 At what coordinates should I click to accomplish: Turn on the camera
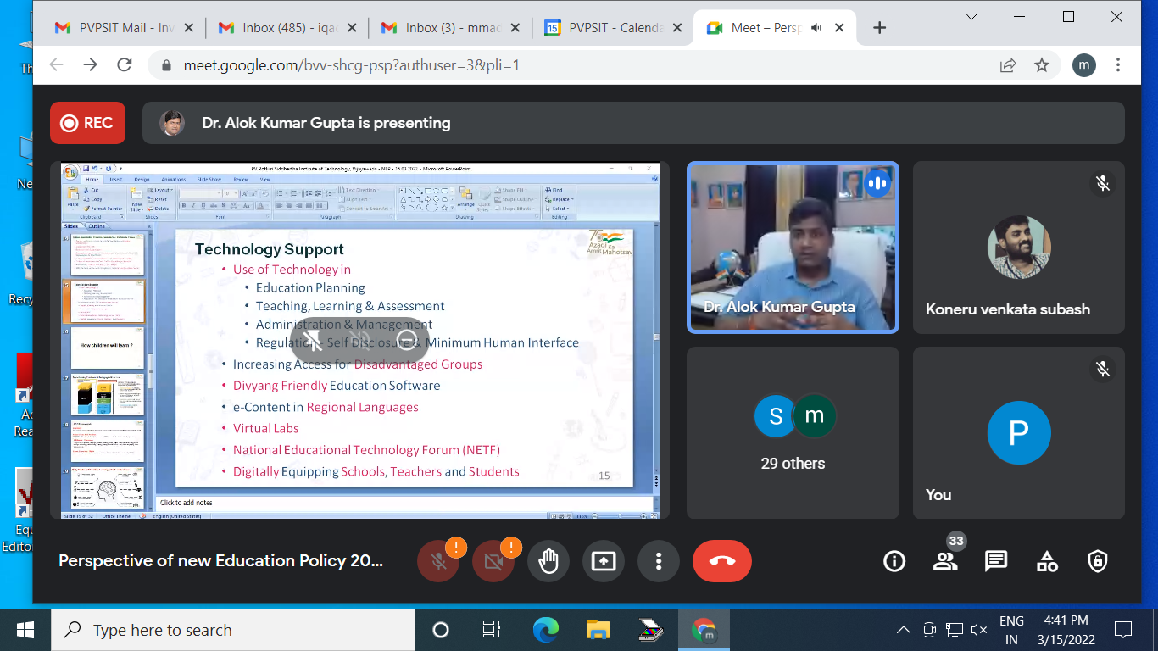(x=493, y=561)
